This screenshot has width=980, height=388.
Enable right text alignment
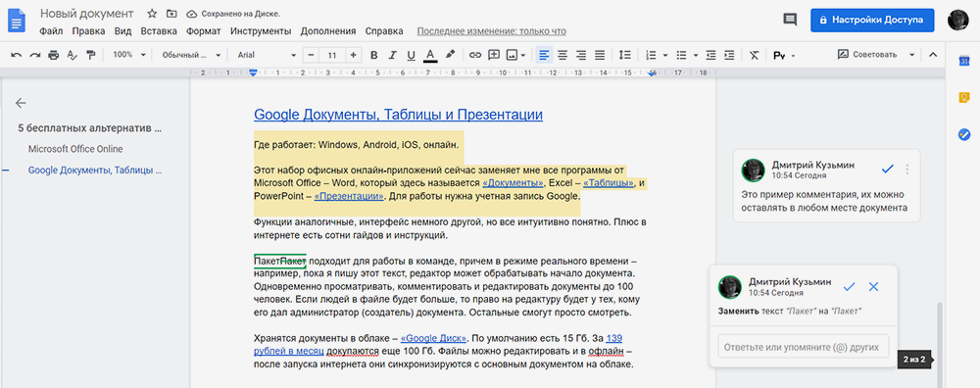coord(581,55)
